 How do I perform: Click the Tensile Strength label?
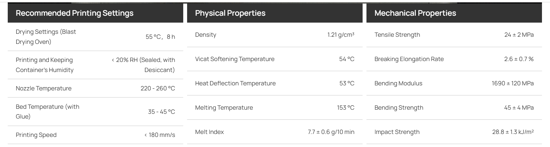pos(397,35)
